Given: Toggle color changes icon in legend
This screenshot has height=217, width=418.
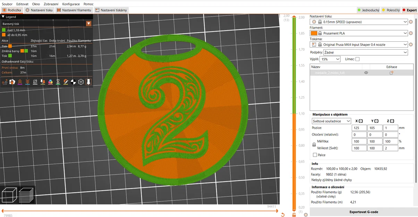Looking at the screenshot, I should pos(51,82).
